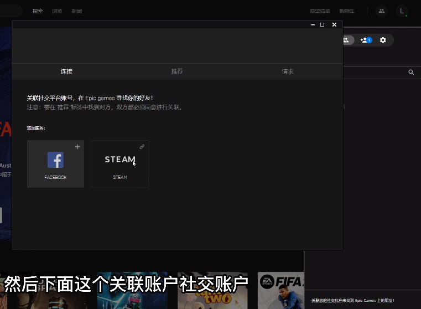Connect the Steam service card

119,164
